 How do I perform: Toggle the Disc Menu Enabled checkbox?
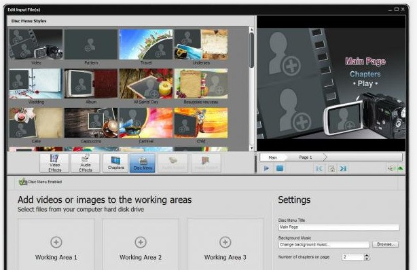[x=22, y=182]
